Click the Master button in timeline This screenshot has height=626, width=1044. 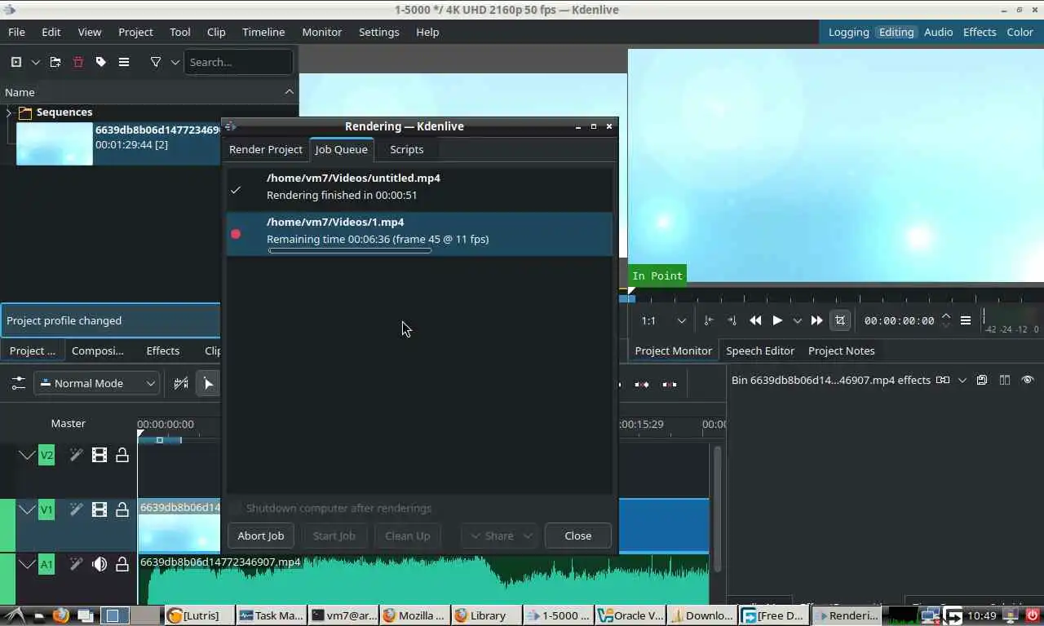point(69,423)
